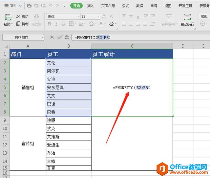210x178 pixels.
Task: Open the 开发工具 ribbon tab
Action: coord(185,6)
